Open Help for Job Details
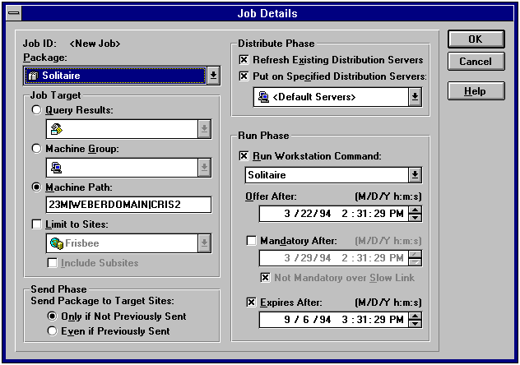 475,91
